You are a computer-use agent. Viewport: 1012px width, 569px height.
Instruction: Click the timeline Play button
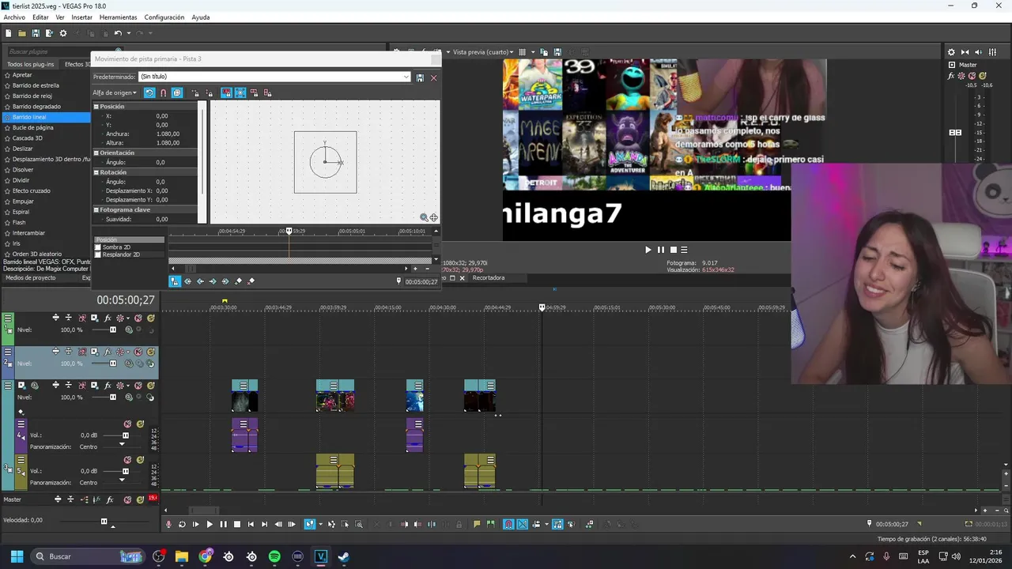click(x=210, y=524)
